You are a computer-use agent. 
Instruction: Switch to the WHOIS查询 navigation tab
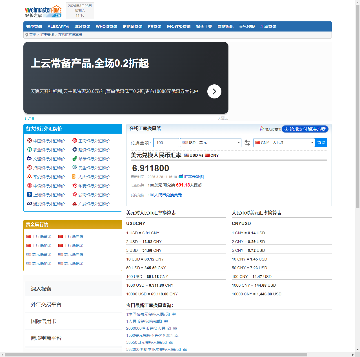point(106,26)
